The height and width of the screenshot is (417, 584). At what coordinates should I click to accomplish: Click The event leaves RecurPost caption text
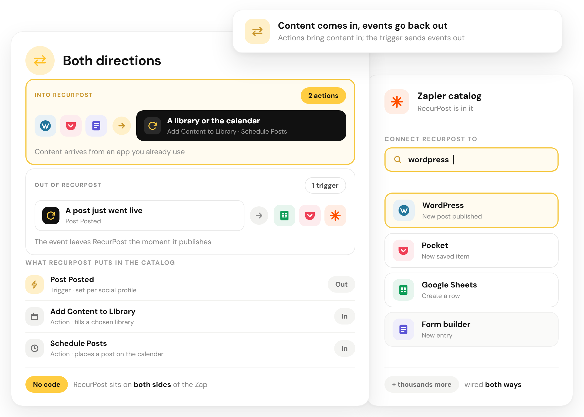(123, 242)
